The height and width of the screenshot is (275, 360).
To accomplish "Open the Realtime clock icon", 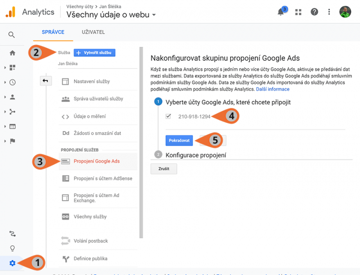I will (13, 82).
